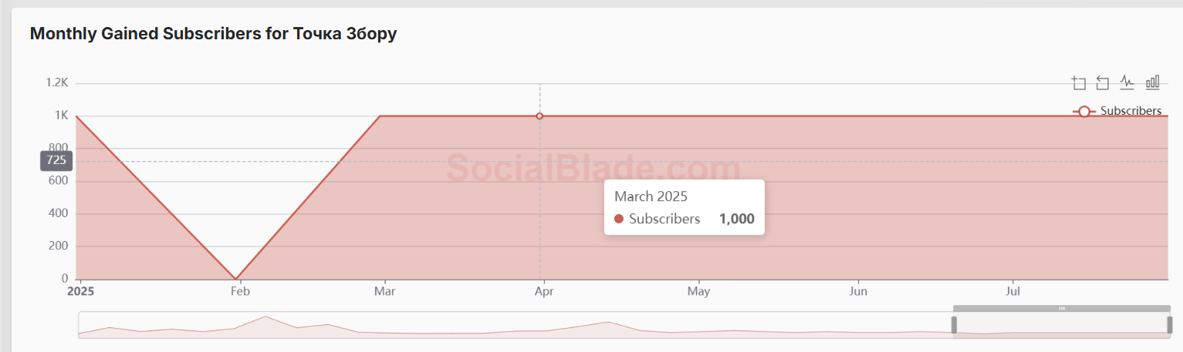This screenshot has height=352, width=1183.
Task: Click the March 2025 data point marker
Action: 539,116
